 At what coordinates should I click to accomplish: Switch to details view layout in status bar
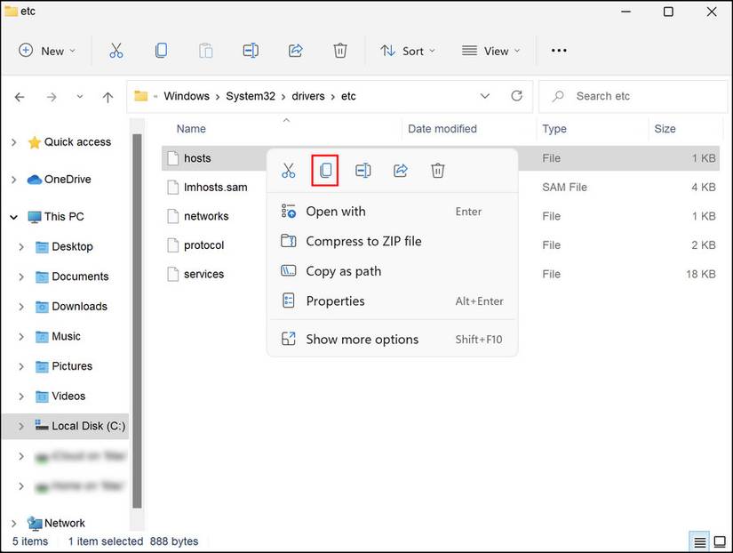(x=700, y=541)
